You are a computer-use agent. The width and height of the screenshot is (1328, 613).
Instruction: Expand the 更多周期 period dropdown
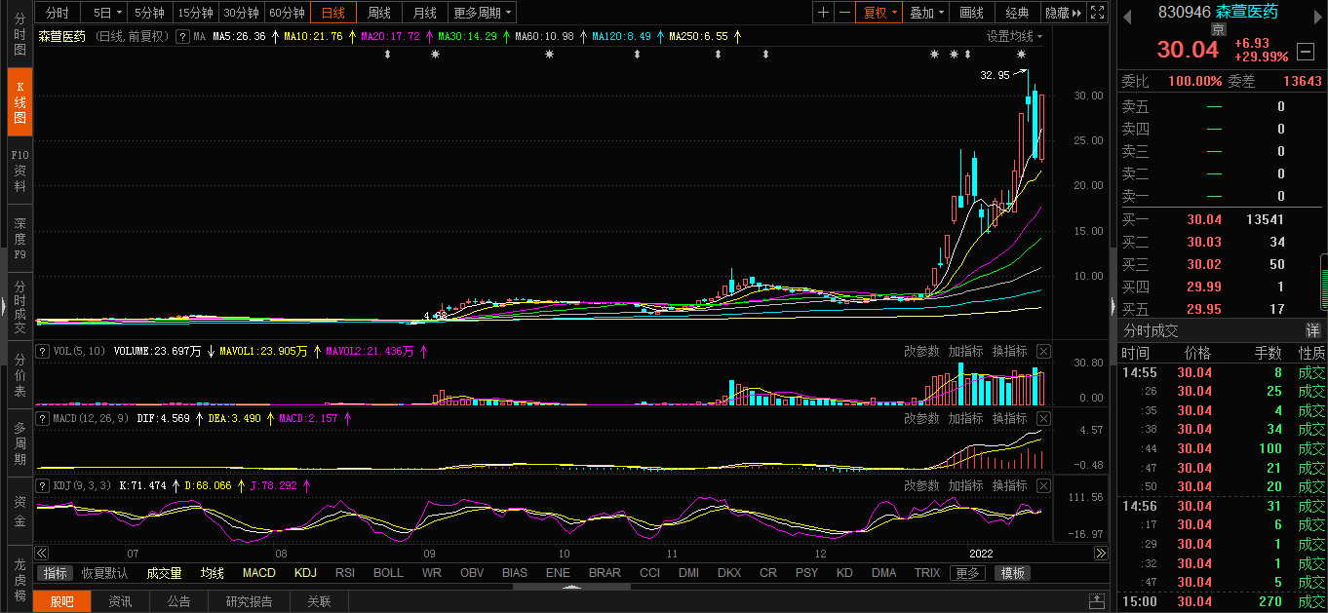[483, 13]
